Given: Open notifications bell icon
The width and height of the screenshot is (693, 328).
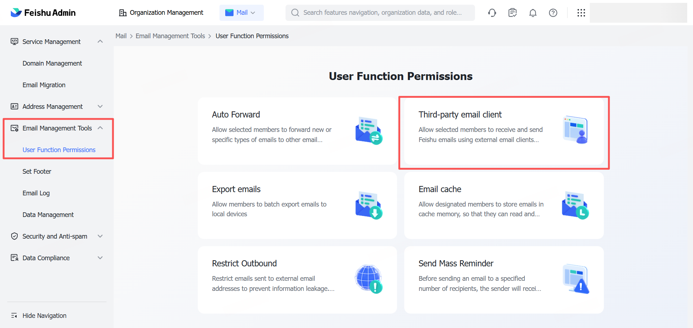Looking at the screenshot, I should [x=533, y=13].
